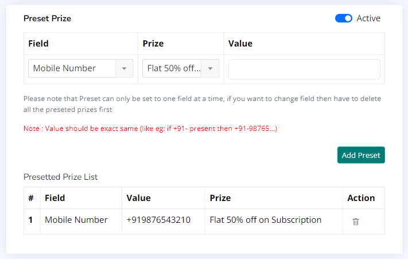Click the Add Preset button

(x=361, y=155)
